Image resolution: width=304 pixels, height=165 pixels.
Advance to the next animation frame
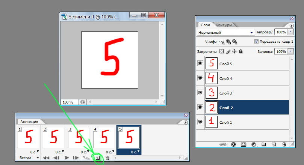tap(76, 158)
